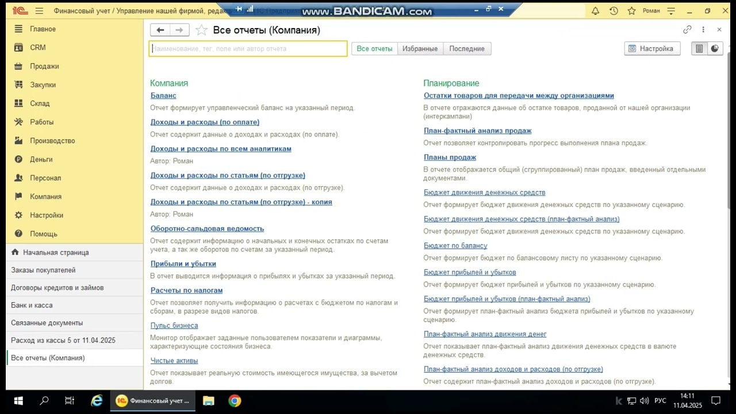Open Доходы и расходы (по оплате) report
The width and height of the screenshot is (736, 414).
click(205, 122)
